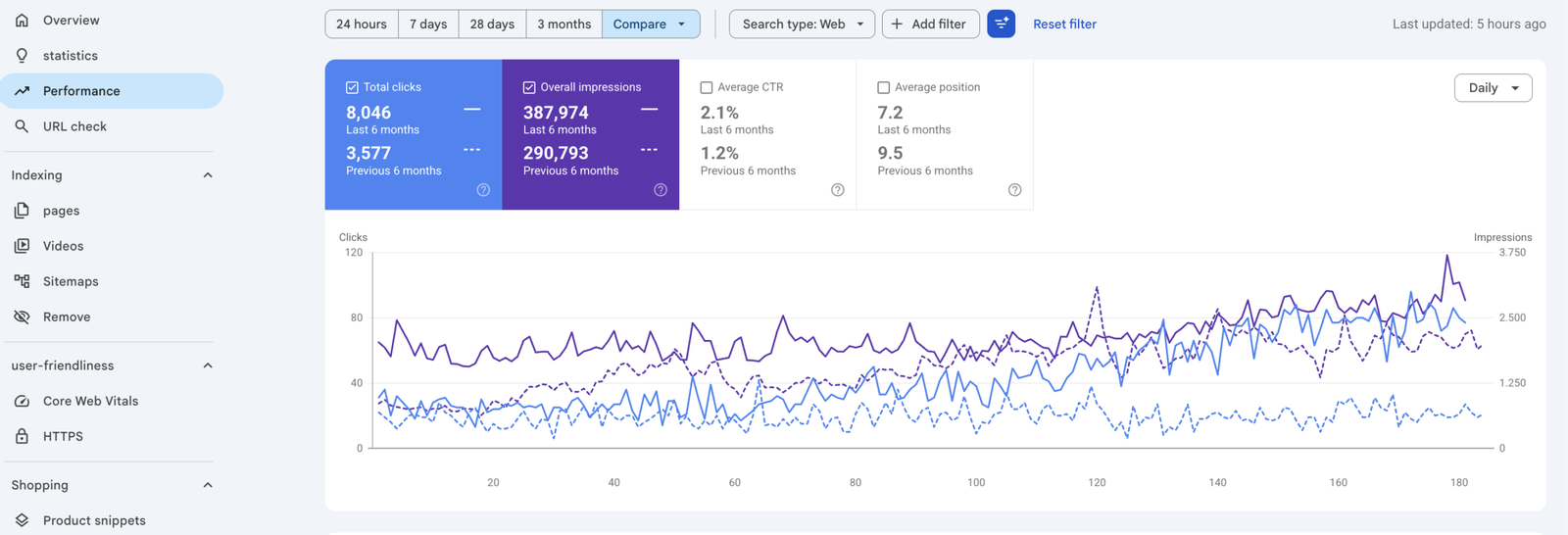Select the 28 days range tab
The width and height of the screenshot is (1568, 535).
click(492, 24)
